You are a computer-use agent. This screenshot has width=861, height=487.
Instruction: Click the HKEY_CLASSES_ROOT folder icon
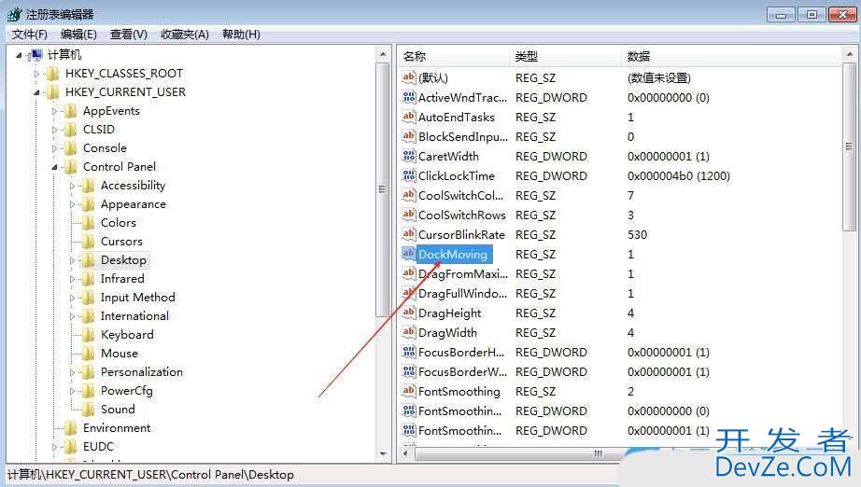coord(52,74)
